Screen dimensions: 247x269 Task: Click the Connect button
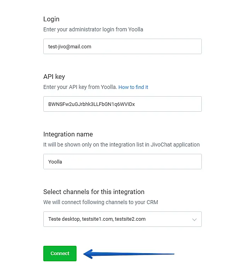(x=60, y=254)
